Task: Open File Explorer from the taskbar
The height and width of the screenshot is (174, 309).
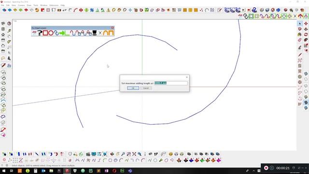Action: [51, 171]
